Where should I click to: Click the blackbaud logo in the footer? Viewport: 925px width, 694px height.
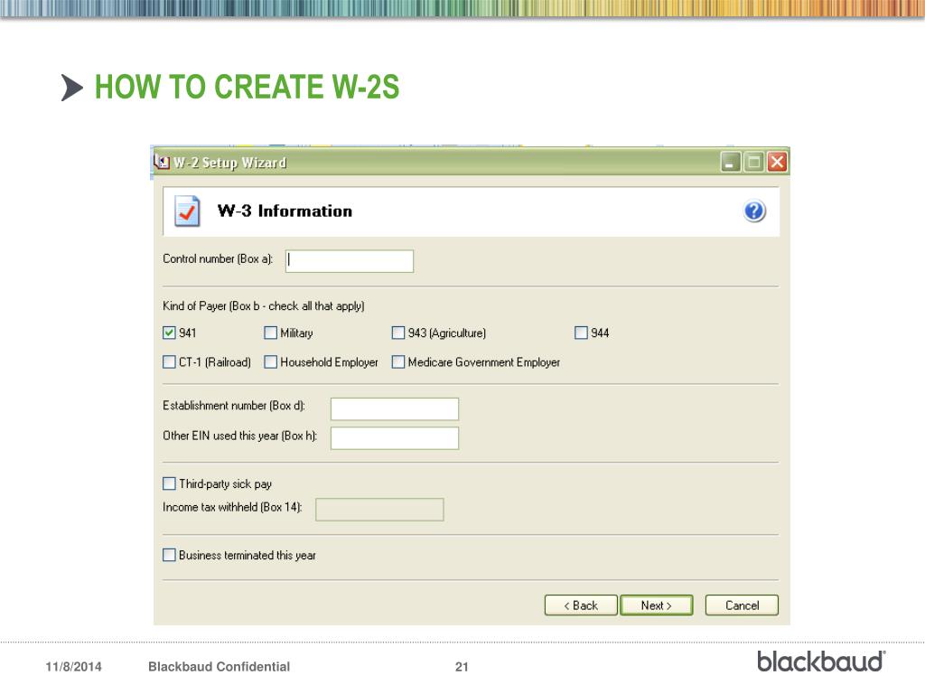pos(821,661)
